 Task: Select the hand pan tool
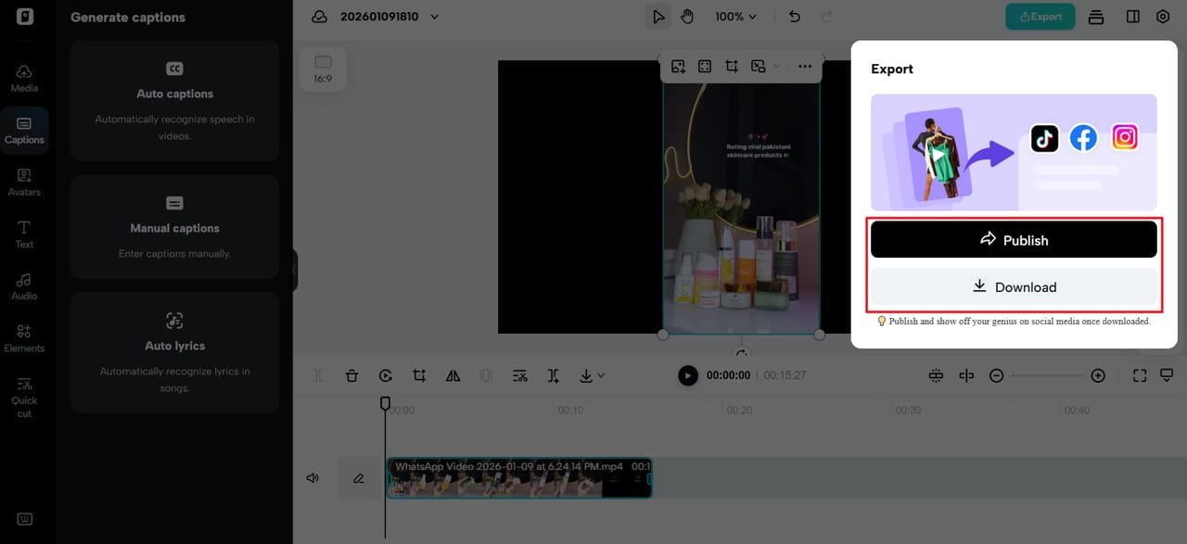click(687, 17)
